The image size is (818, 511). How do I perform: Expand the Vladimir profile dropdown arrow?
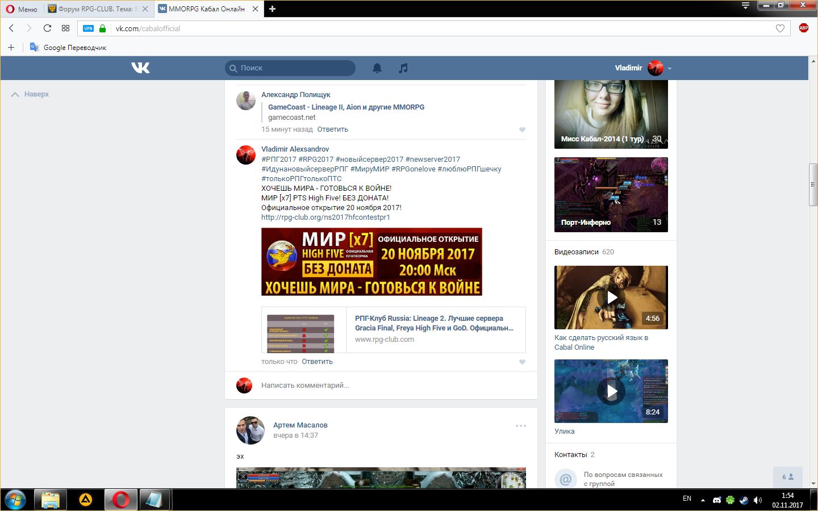coord(670,69)
